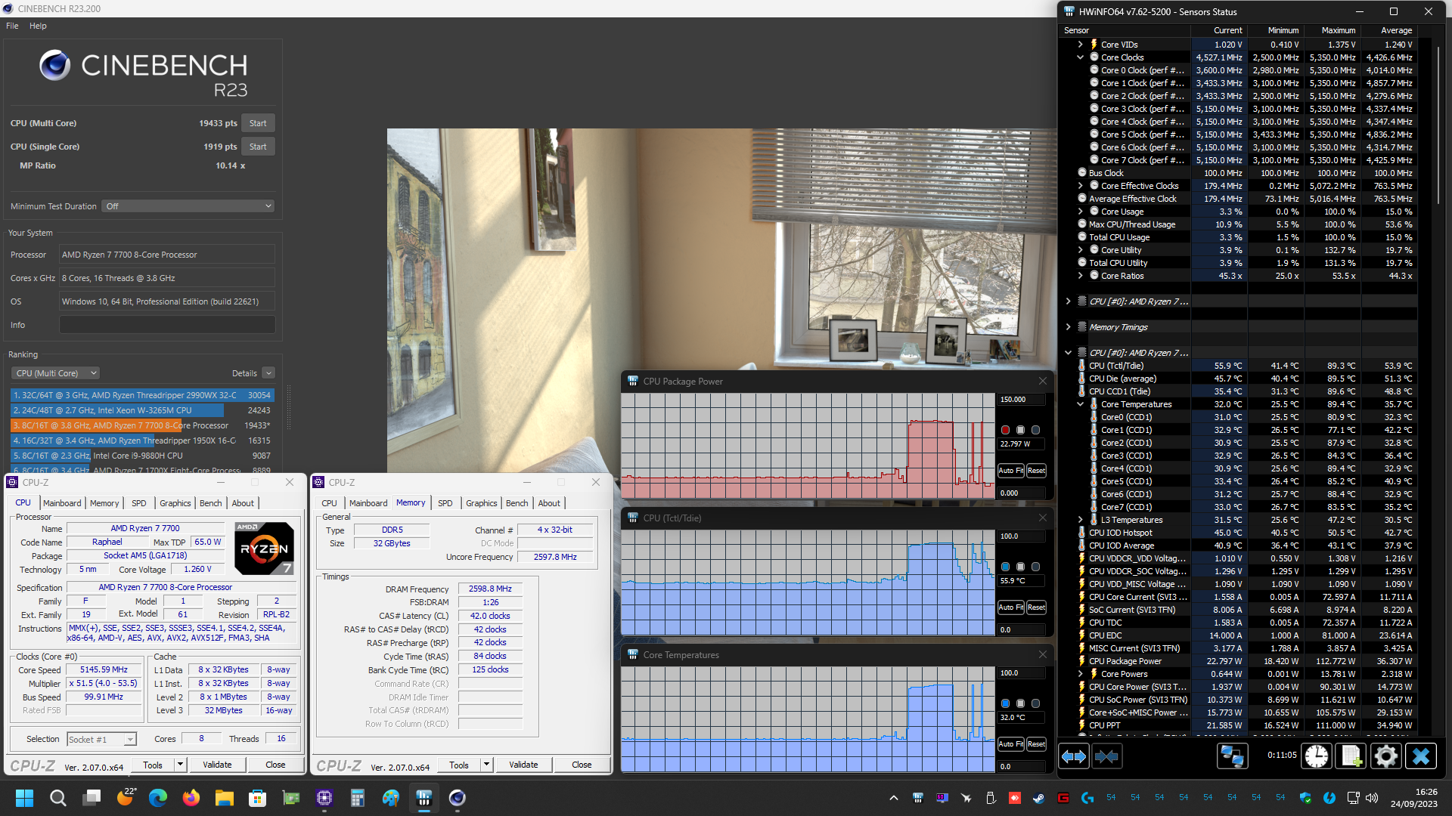Click the Ryzen 7 logo in CPU-Z

pyautogui.click(x=265, y=548)
